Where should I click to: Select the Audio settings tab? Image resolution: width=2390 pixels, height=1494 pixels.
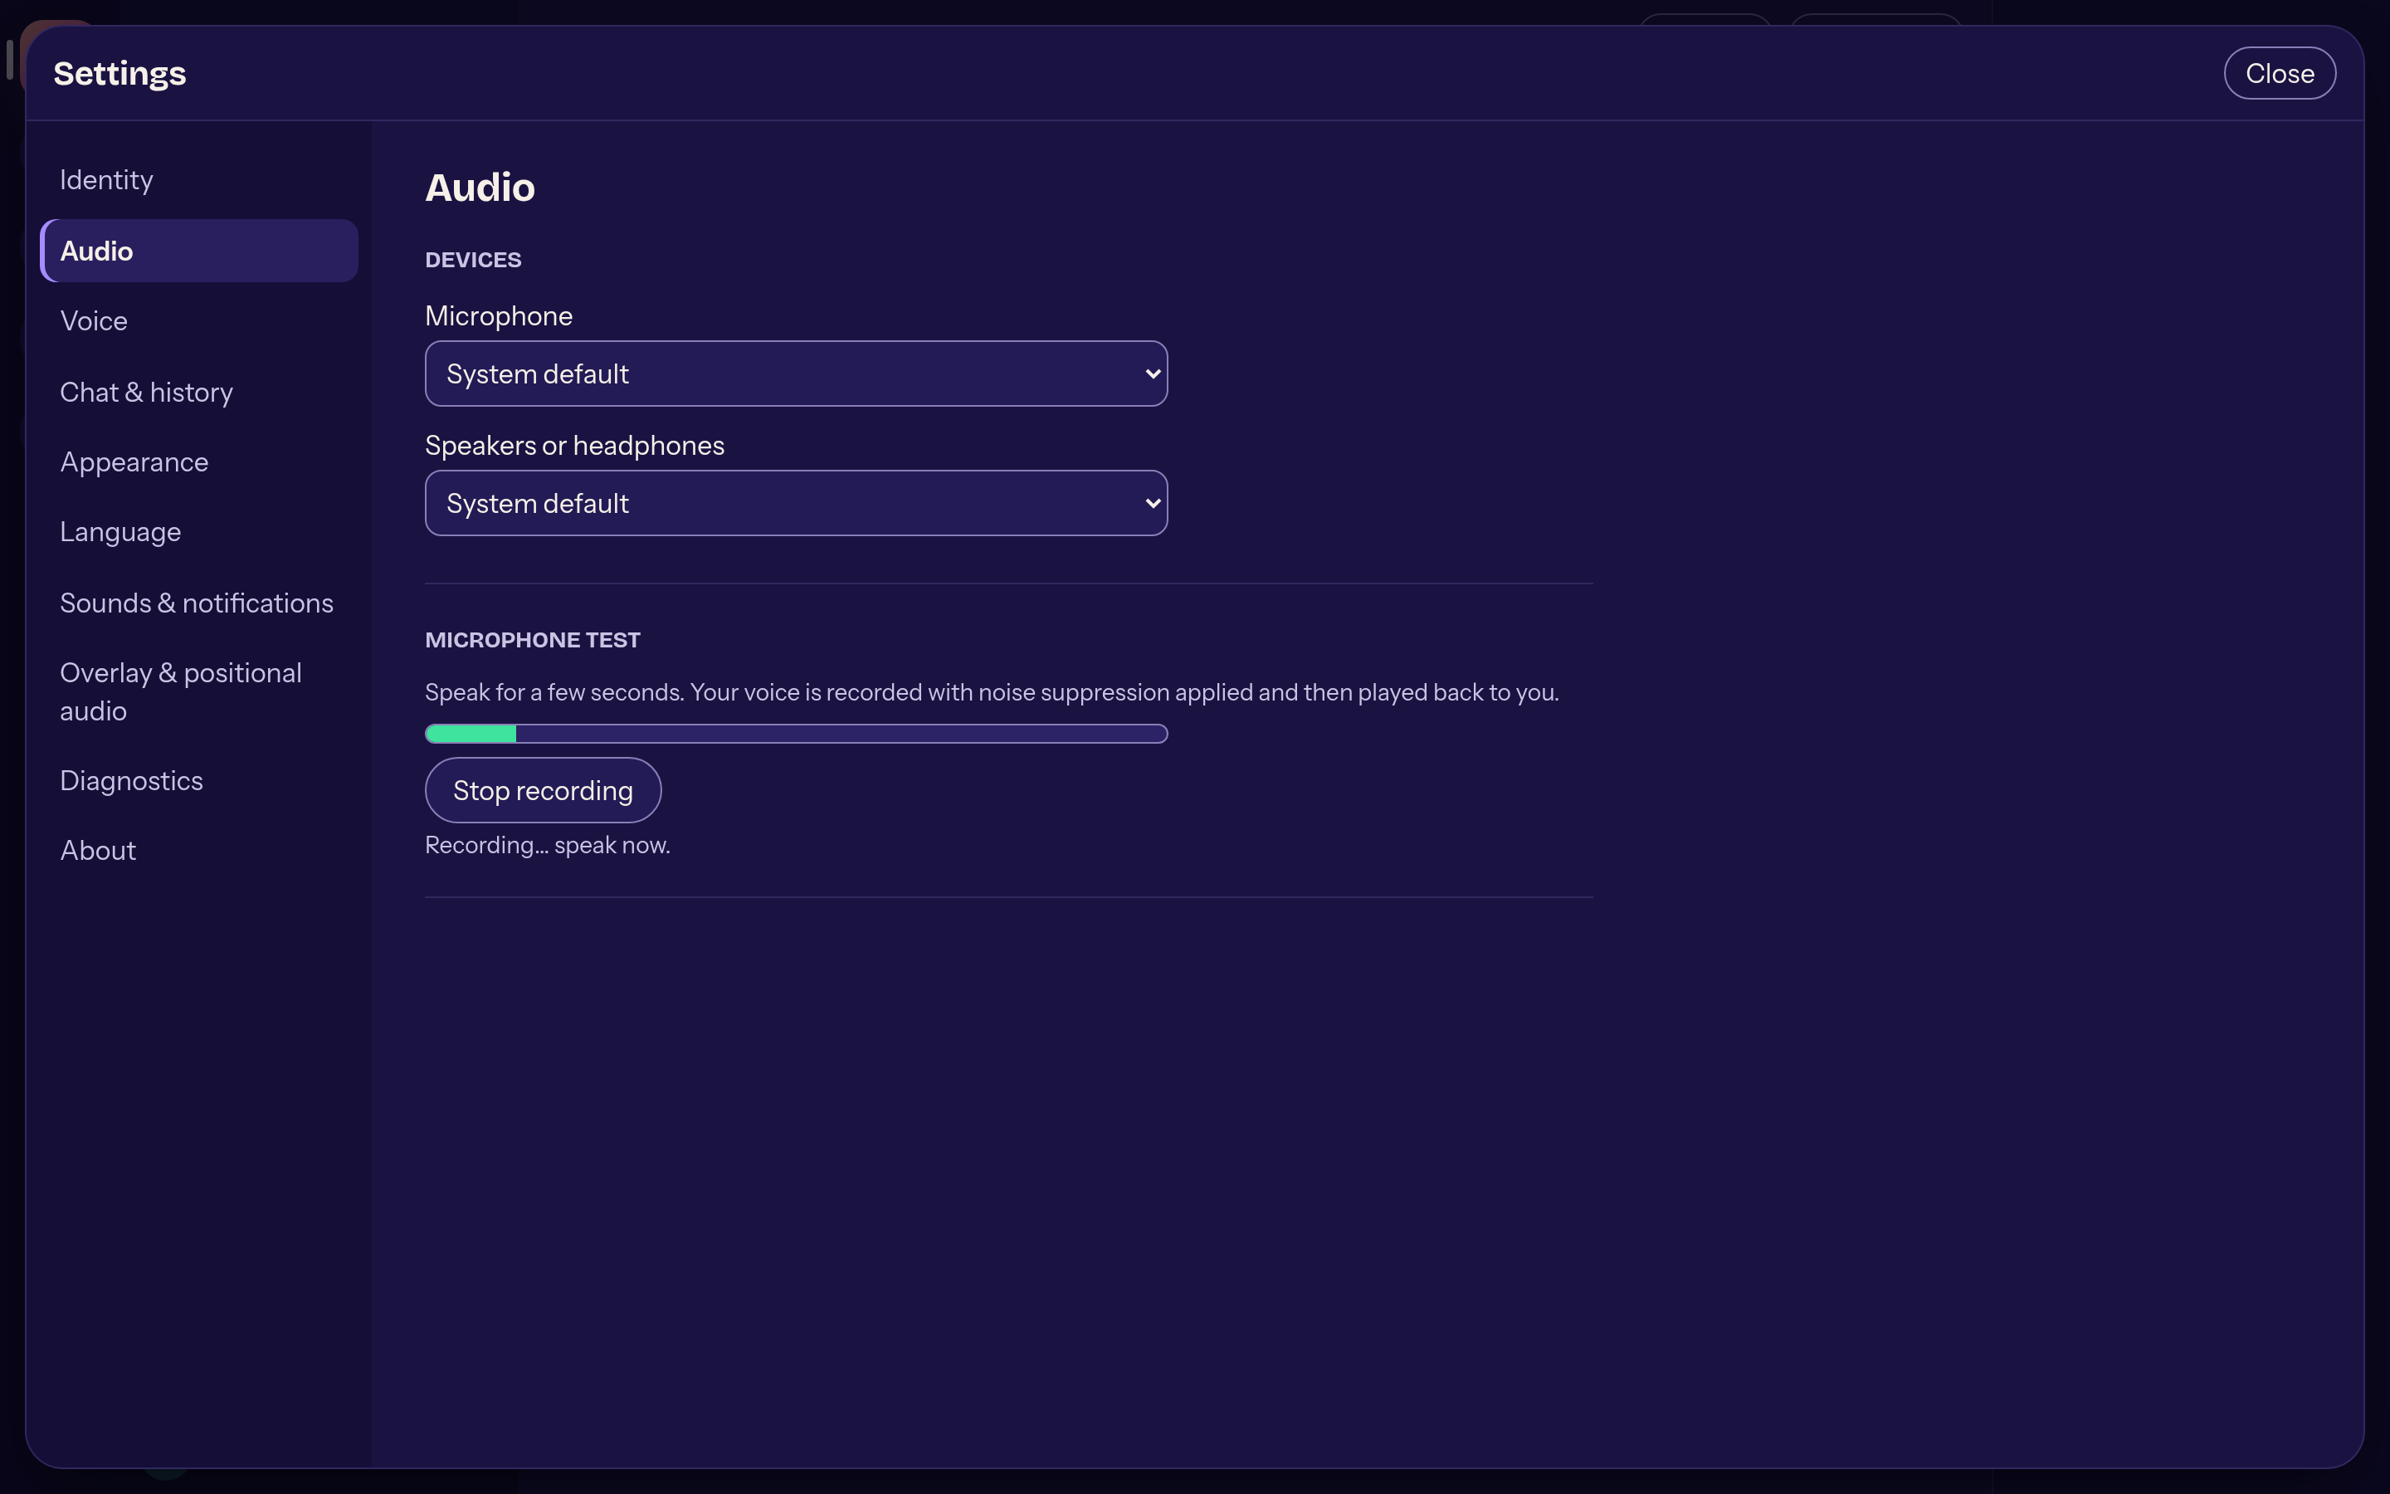[198, 251]
